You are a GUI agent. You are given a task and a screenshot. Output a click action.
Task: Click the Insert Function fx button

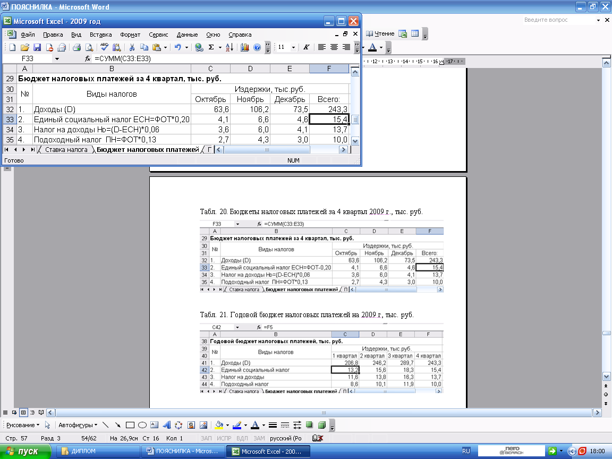(88, 58)
